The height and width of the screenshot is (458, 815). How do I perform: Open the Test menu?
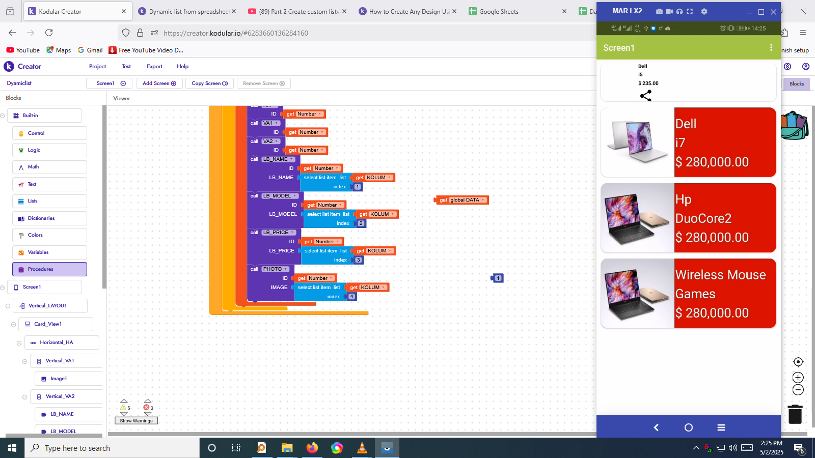pyautogui.click(x=126, y=66)
